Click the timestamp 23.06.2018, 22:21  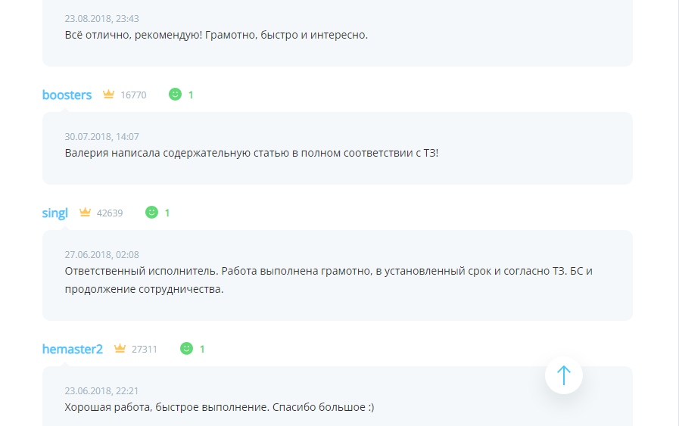coord(101,391)
